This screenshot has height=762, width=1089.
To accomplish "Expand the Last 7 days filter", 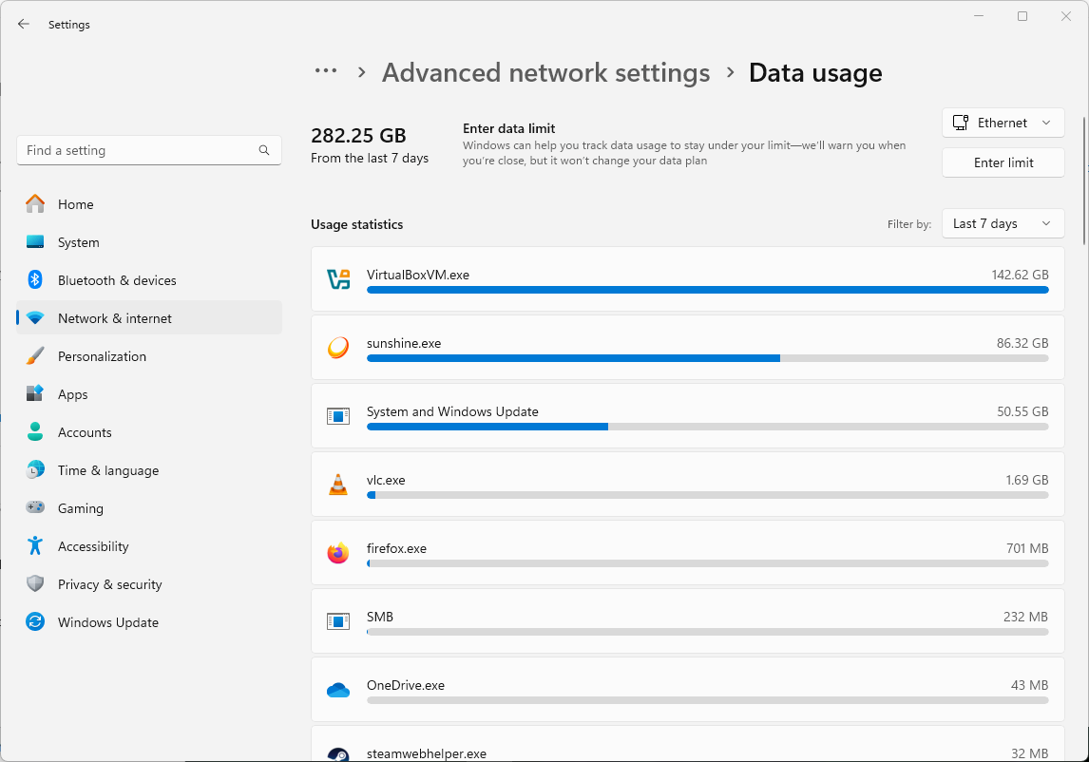I will tap(1003, 224).
